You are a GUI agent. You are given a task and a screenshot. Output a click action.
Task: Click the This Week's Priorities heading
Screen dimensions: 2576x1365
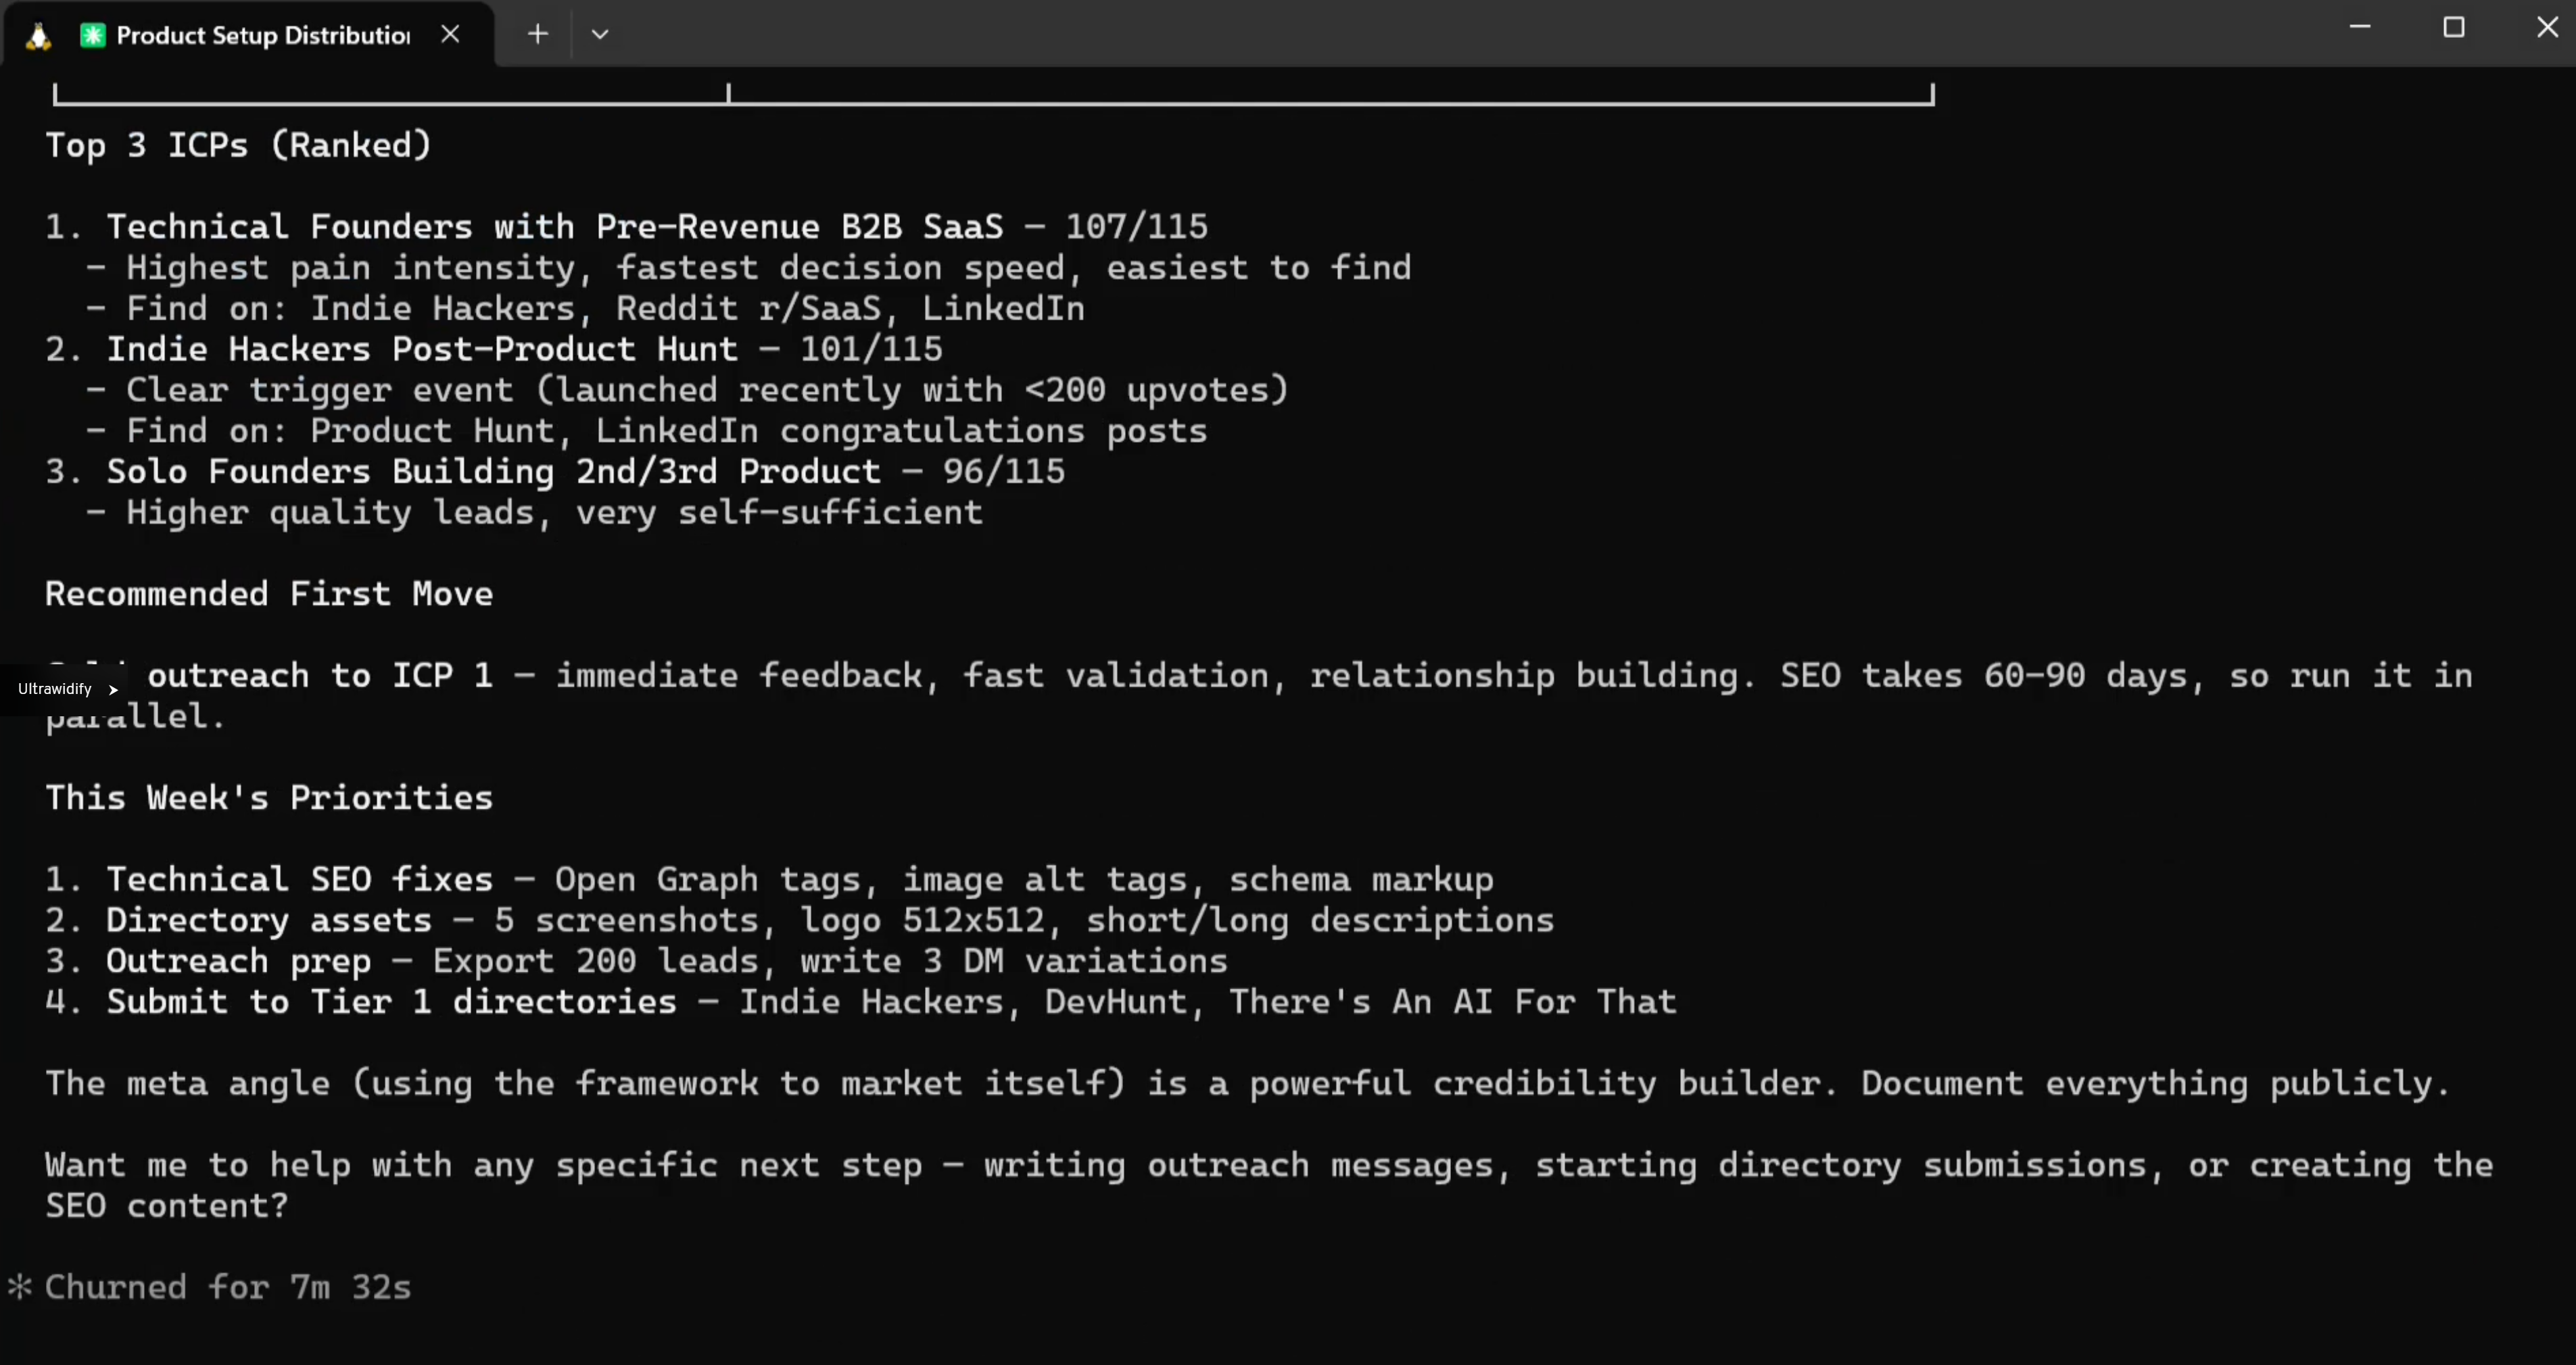(x=268, y=797)
